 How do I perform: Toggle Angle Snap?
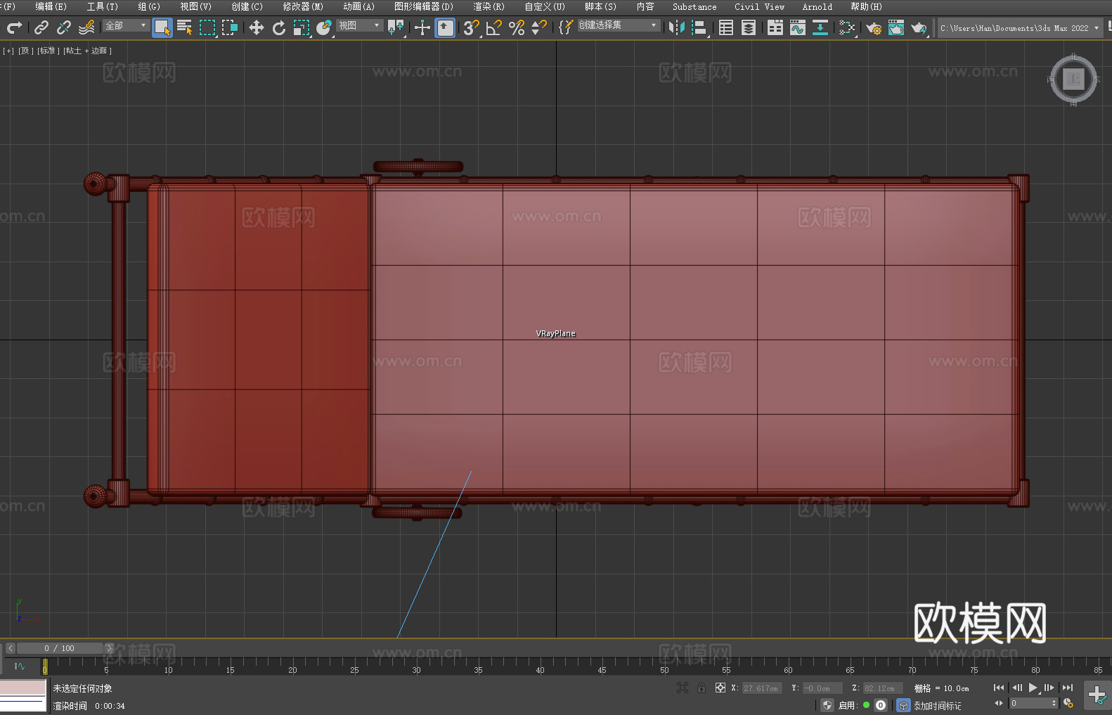[494, 27]
